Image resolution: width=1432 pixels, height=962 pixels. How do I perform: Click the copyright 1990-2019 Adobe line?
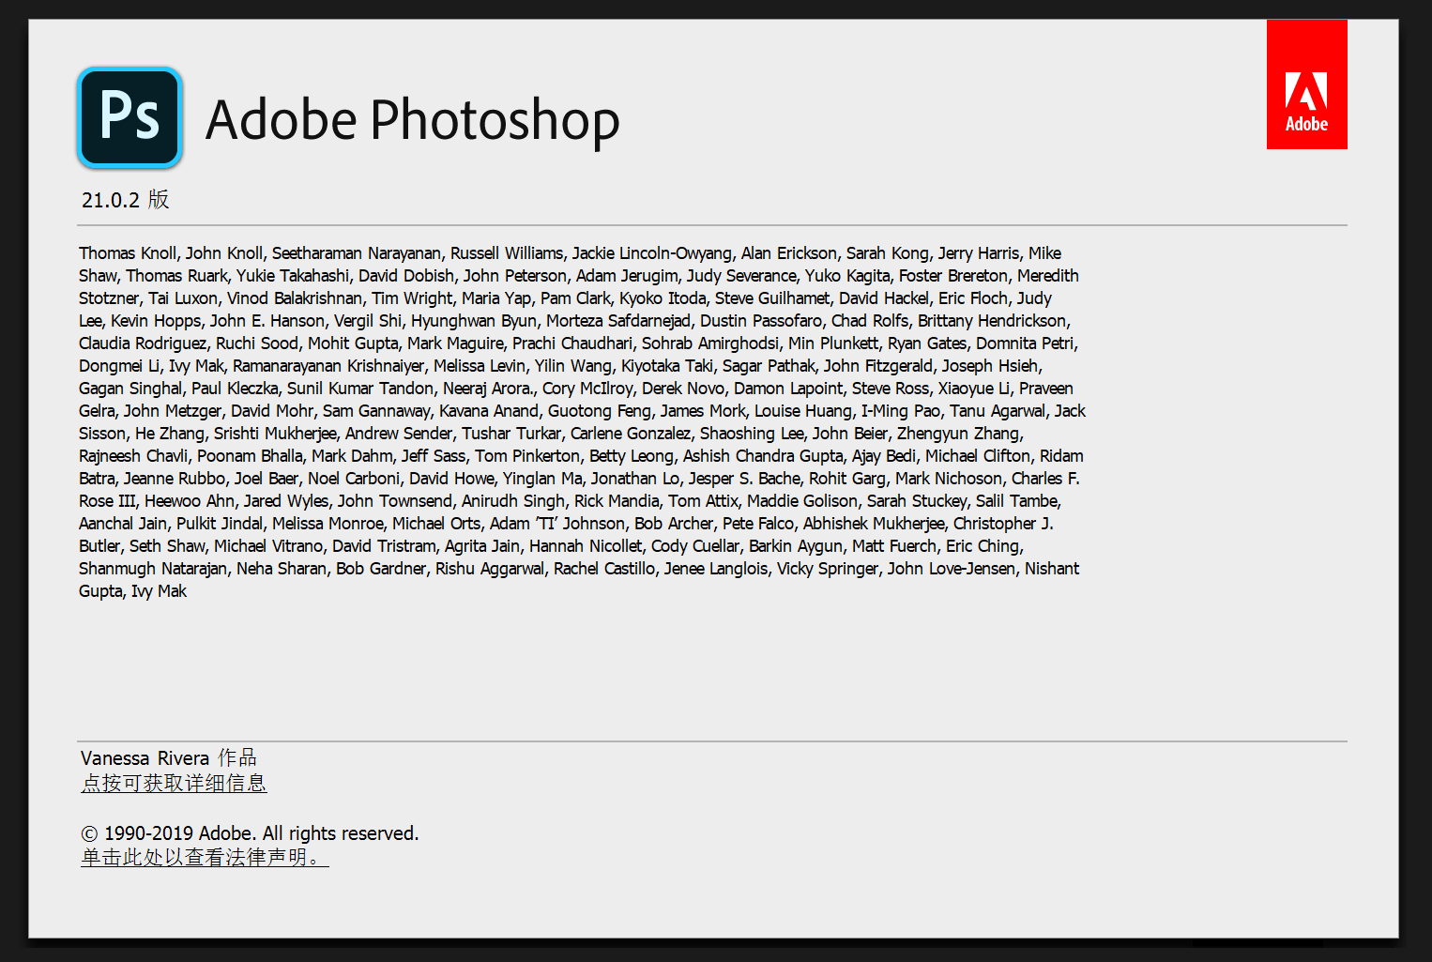click(x=250, y=832)
